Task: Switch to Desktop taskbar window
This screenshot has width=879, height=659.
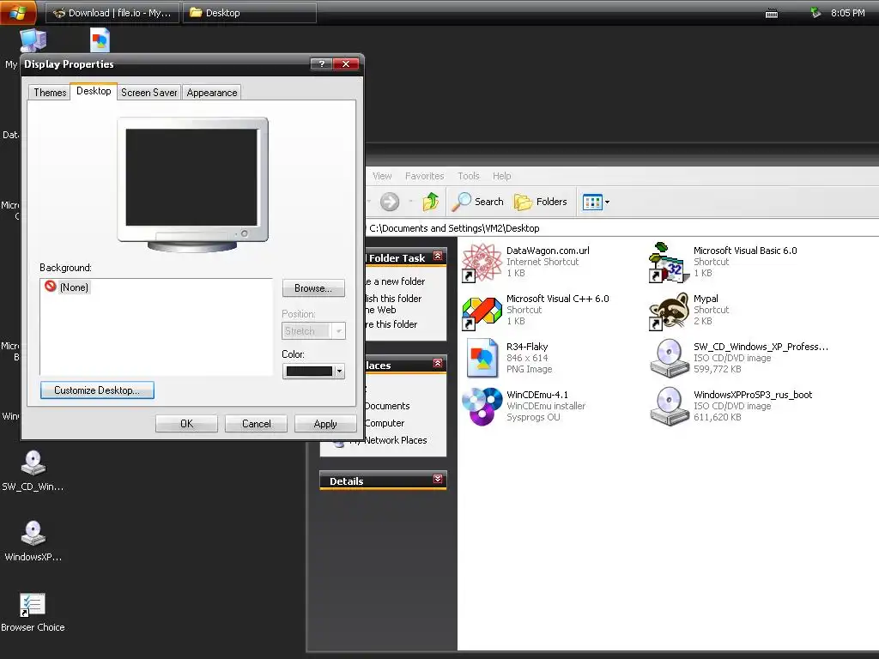Action: [x=250, y=12]
